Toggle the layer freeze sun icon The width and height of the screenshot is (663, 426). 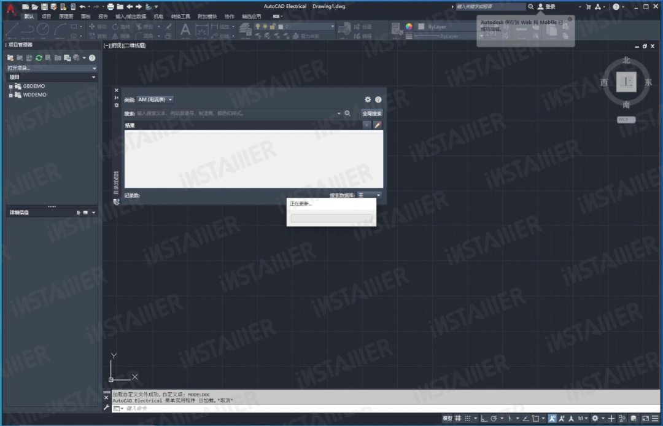tap(265, 26)
